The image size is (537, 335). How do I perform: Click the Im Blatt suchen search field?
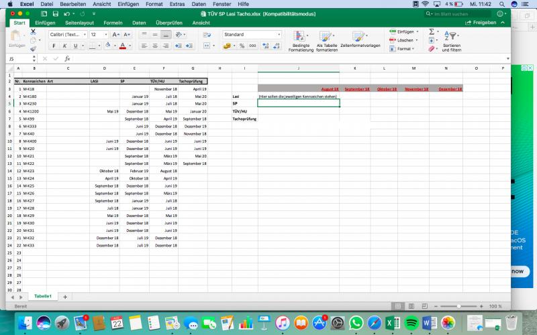point(458,14)
